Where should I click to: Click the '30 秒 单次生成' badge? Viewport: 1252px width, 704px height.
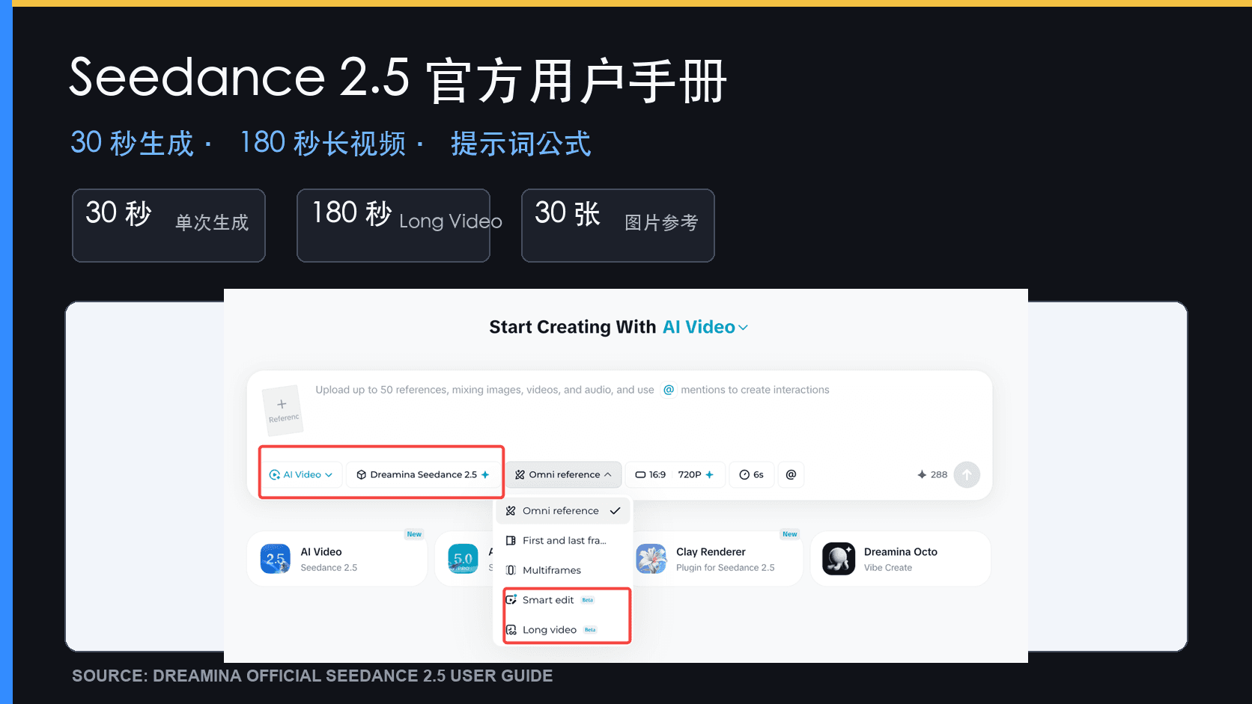tap(168, 225)
